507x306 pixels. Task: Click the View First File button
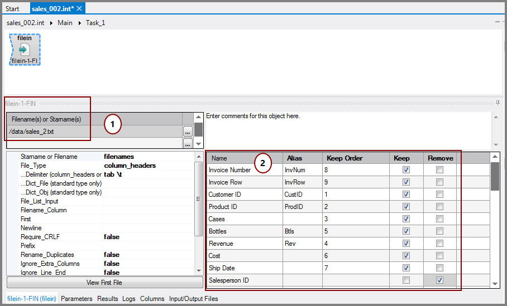pyautogui.click(x=101, y=283)
